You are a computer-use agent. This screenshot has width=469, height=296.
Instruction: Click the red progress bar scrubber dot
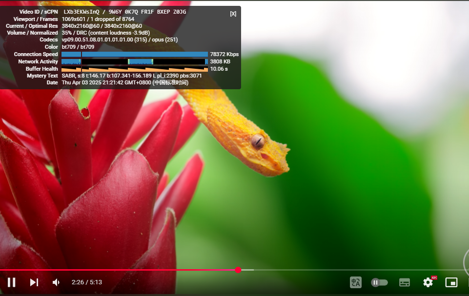click(x=238, y=270)
